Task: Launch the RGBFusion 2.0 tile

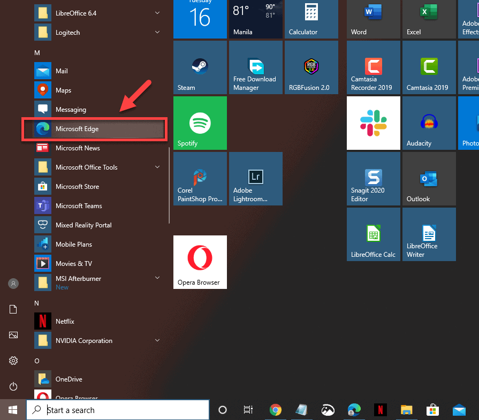Action: point(311,67)
